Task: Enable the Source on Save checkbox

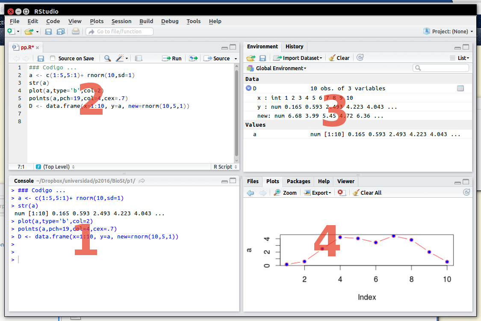Action: pos(53,58)
